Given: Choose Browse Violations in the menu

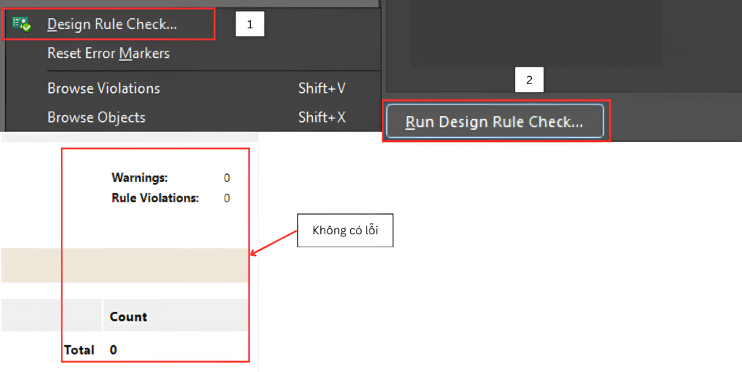Looking at the screenshot, I should point(104,88).
